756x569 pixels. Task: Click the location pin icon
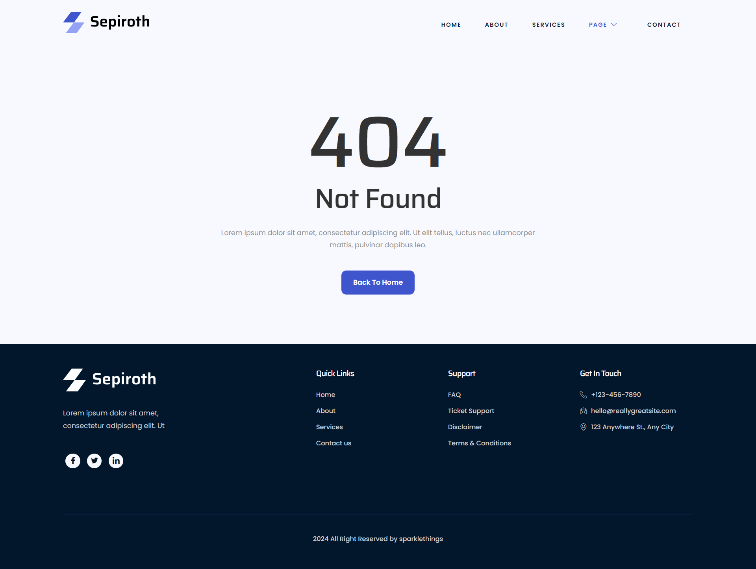pyautogui.click(x=584, y=427)
